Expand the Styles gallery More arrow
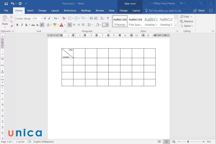216x144 pixels. (176, 25)
